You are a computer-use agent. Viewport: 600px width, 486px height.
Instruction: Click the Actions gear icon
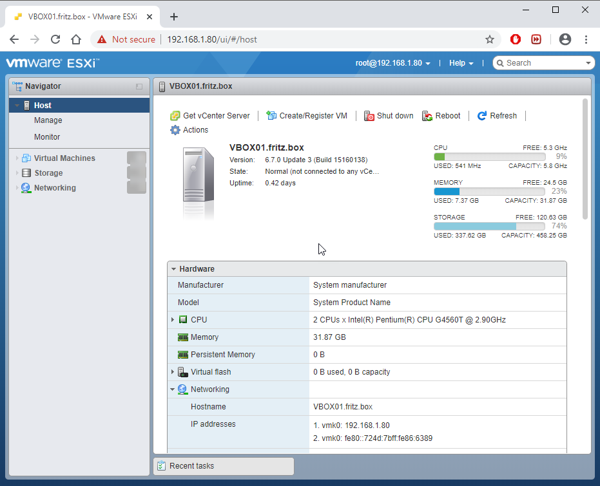tap(175, 130)
